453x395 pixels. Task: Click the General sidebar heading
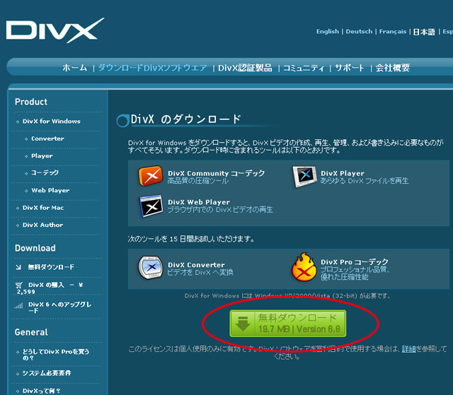[x=31, y=332]
